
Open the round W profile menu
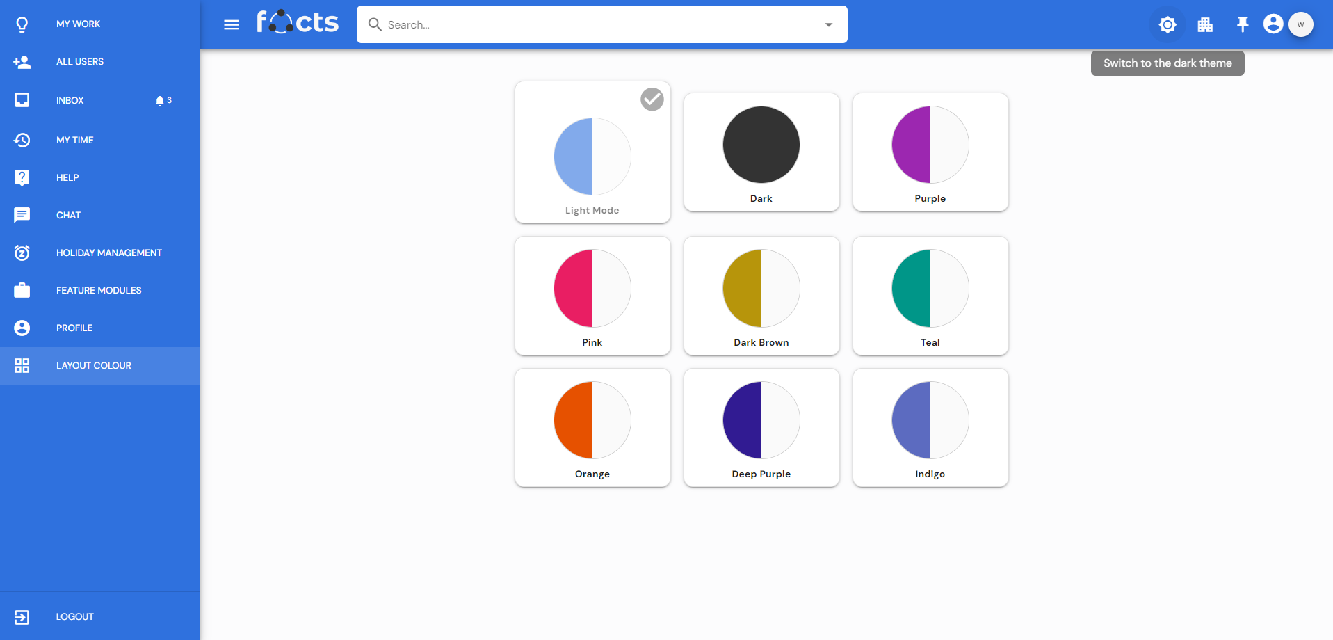click(x=1300, y=24)
